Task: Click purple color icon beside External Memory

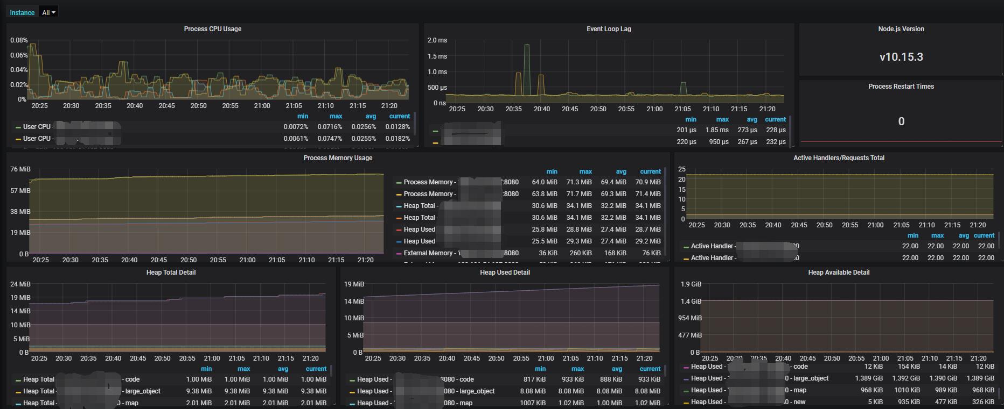Action: 399,254
